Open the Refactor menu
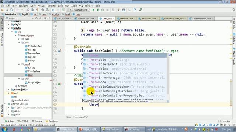Screen dimensions: 236x132 [52, 6]
